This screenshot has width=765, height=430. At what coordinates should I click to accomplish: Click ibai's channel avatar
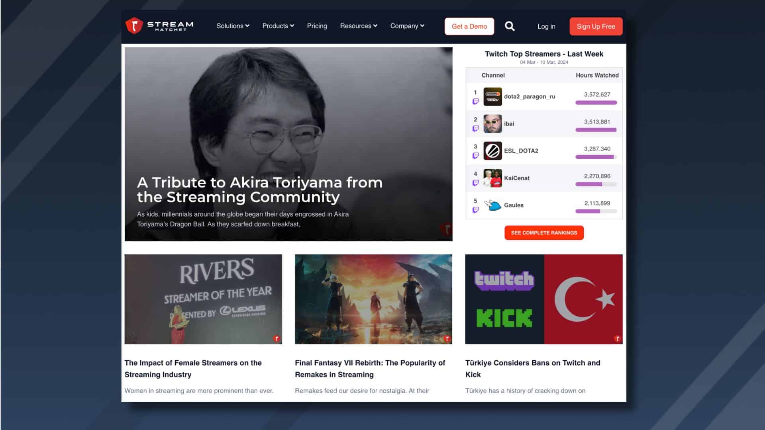(493, 124)
